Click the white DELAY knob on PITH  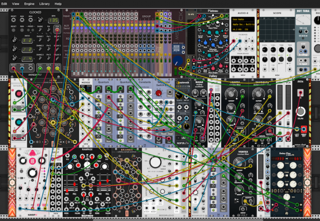point(300,111)
